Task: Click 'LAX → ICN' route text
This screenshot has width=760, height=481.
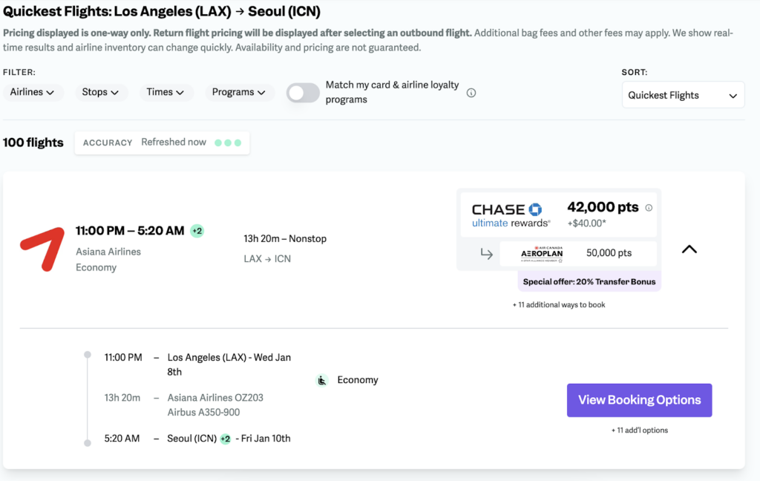Action: pos(267,259)
